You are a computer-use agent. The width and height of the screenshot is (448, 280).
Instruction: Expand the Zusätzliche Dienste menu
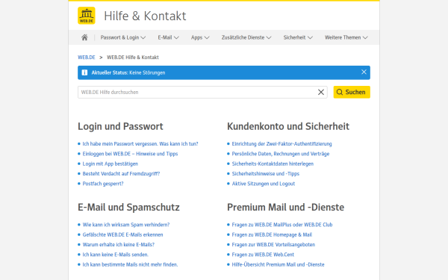coord(246,37)
